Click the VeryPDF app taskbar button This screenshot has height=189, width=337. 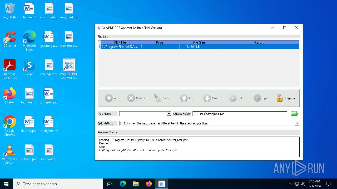tap(162, 184)
